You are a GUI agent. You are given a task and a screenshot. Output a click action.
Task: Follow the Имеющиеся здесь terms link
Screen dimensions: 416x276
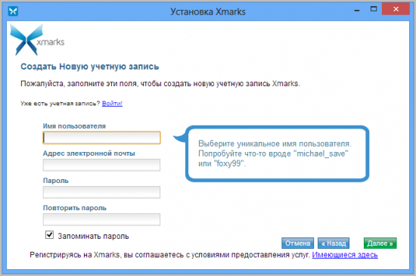(x=345, y=255)
